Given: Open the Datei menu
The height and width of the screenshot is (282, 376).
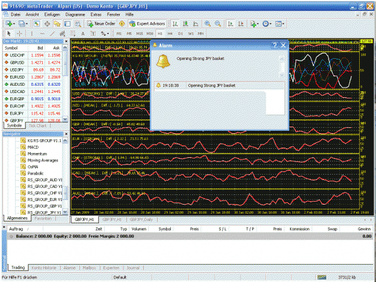Looking at the screenshot, I should click(16, 14).
